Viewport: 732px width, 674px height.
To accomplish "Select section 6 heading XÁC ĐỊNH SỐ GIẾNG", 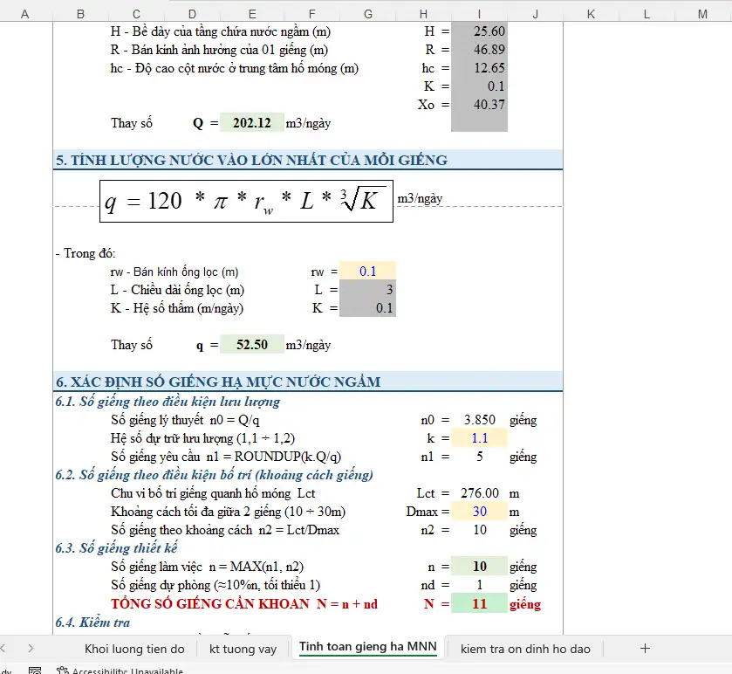I will click(218, 382).
